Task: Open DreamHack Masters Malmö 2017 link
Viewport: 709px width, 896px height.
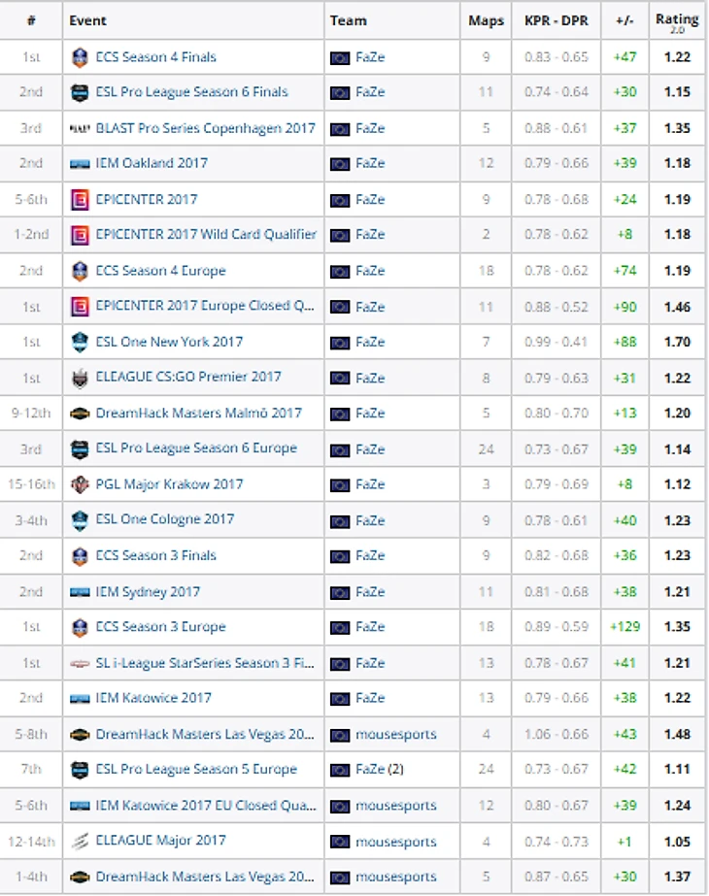Action: [198, 414]
